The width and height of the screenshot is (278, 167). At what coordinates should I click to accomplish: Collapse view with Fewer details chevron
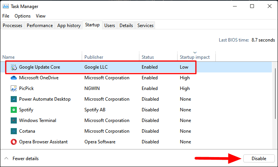(6, 158)
